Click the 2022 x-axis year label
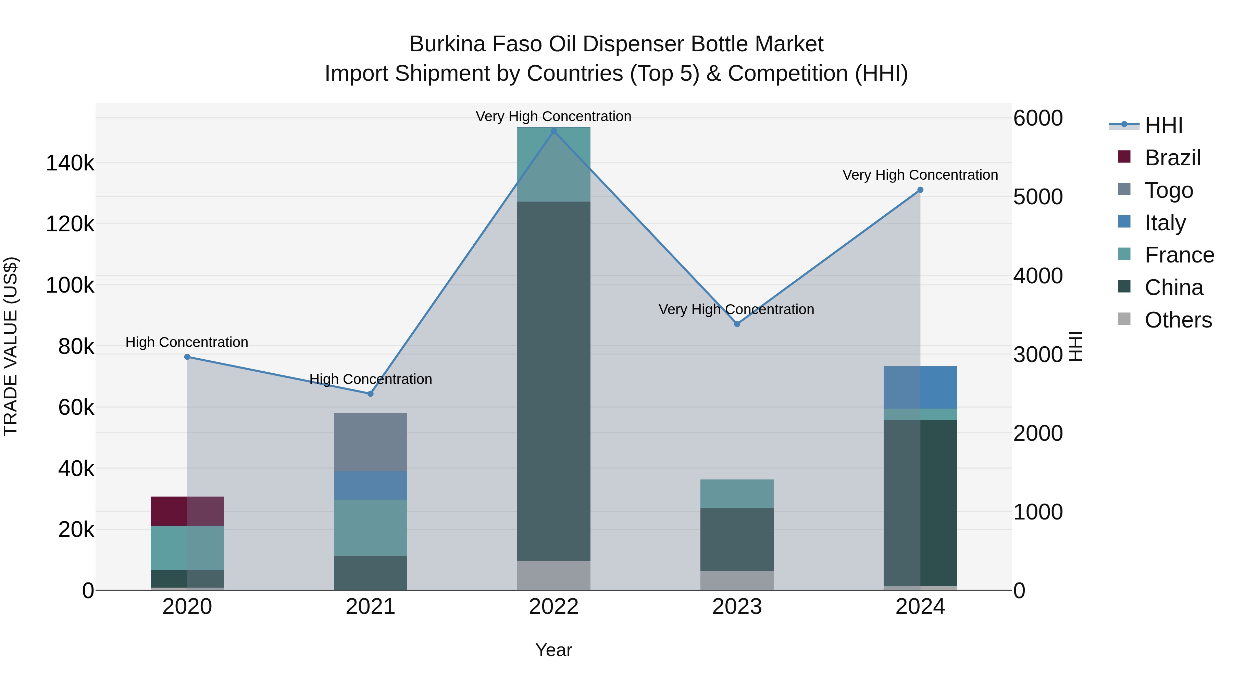The width and height of the screenshot is (1233, 693). point(554,607)
